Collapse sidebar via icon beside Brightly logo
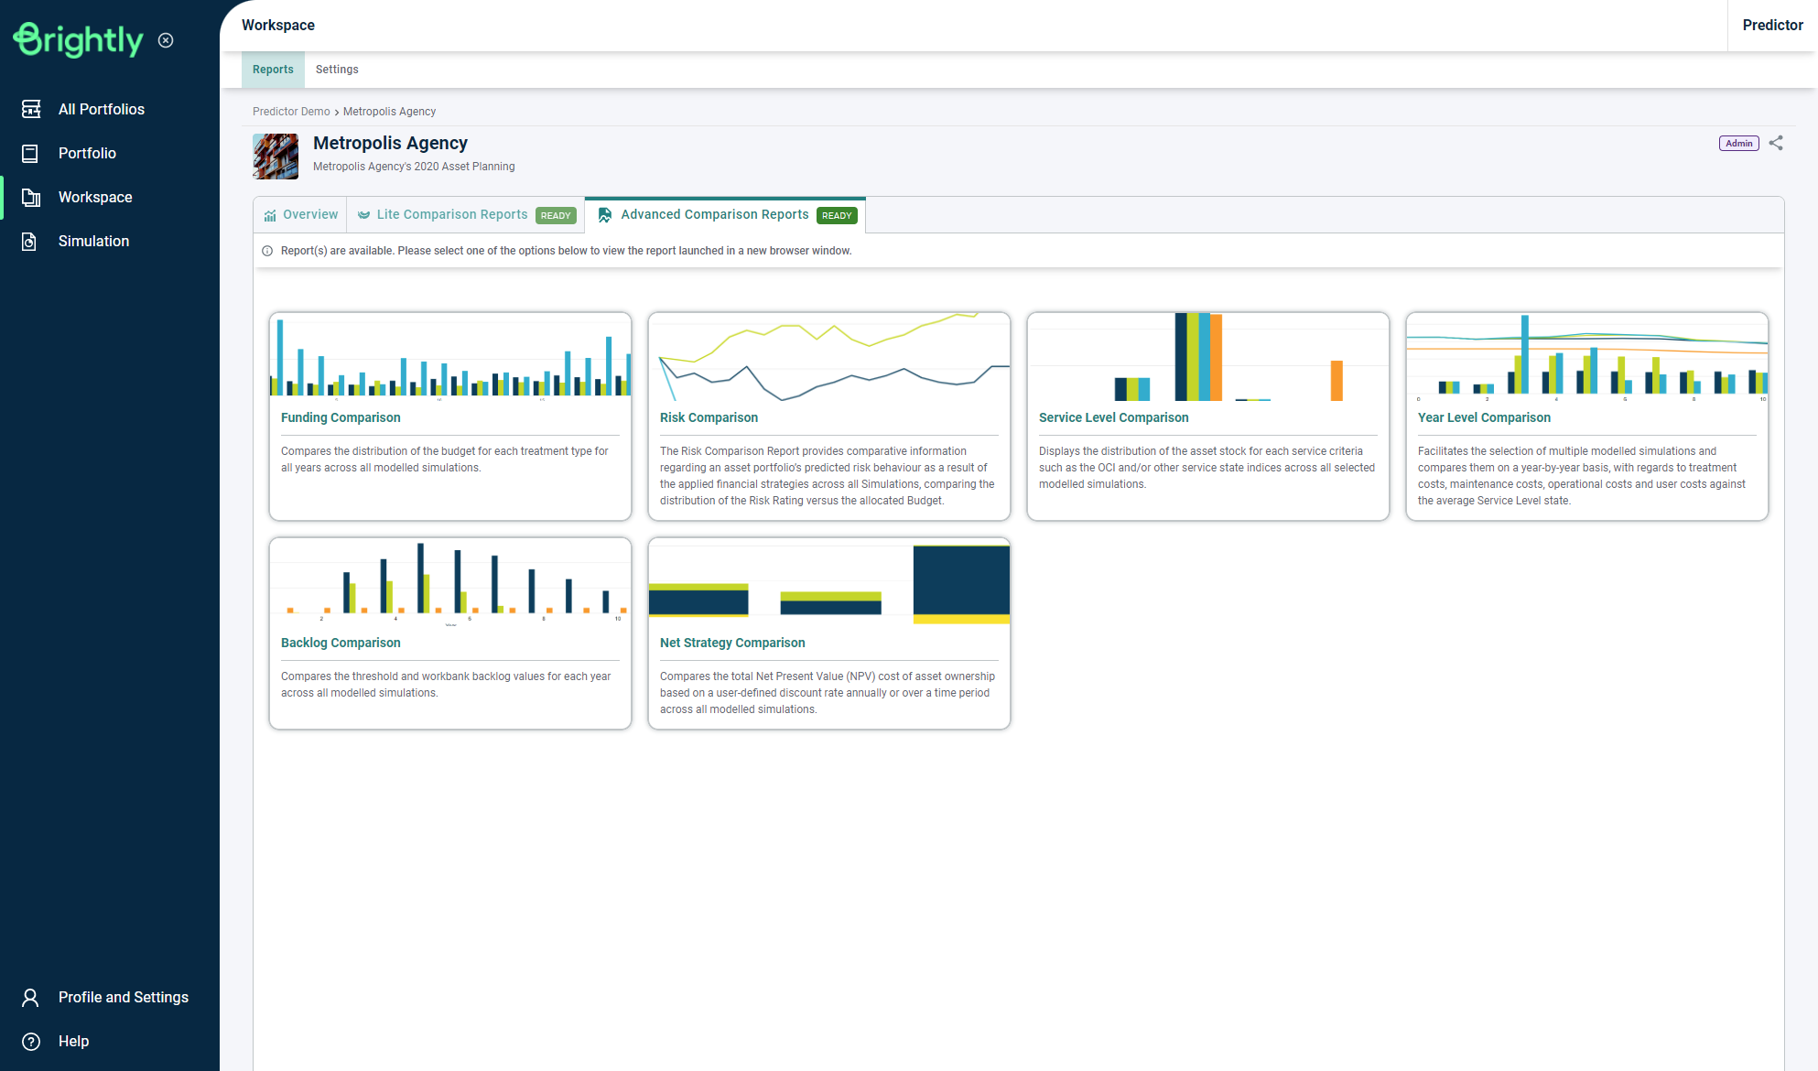 click(x=166, y=40)
